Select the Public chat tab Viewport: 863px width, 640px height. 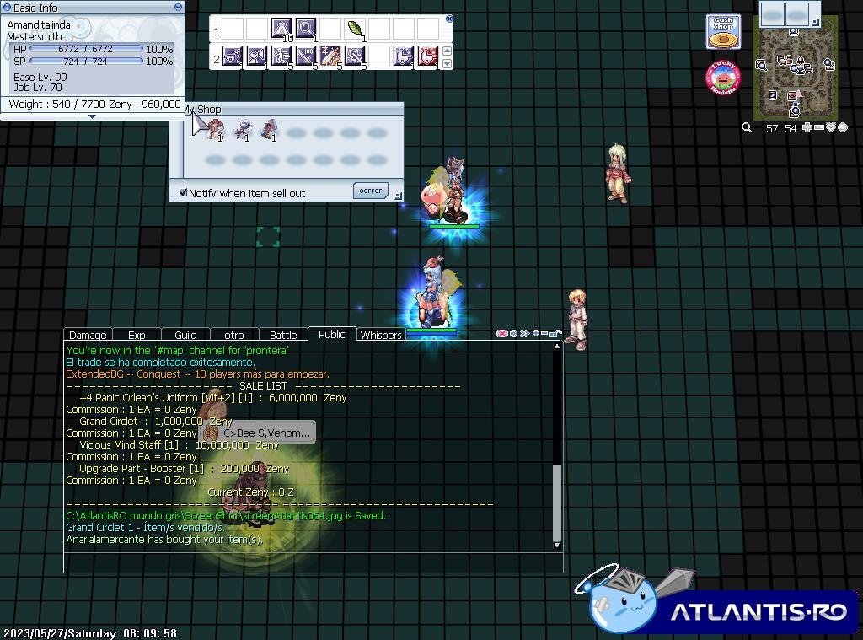[x=332, y=334]
